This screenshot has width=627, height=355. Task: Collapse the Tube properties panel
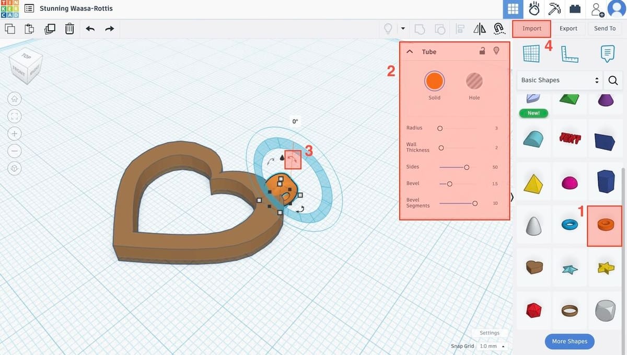[410, 52]
